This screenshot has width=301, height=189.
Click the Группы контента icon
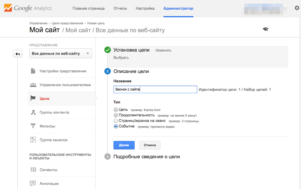click(33, 112)
